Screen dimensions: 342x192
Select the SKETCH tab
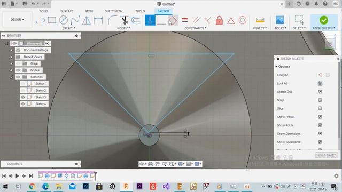click(x=164, y=11)
